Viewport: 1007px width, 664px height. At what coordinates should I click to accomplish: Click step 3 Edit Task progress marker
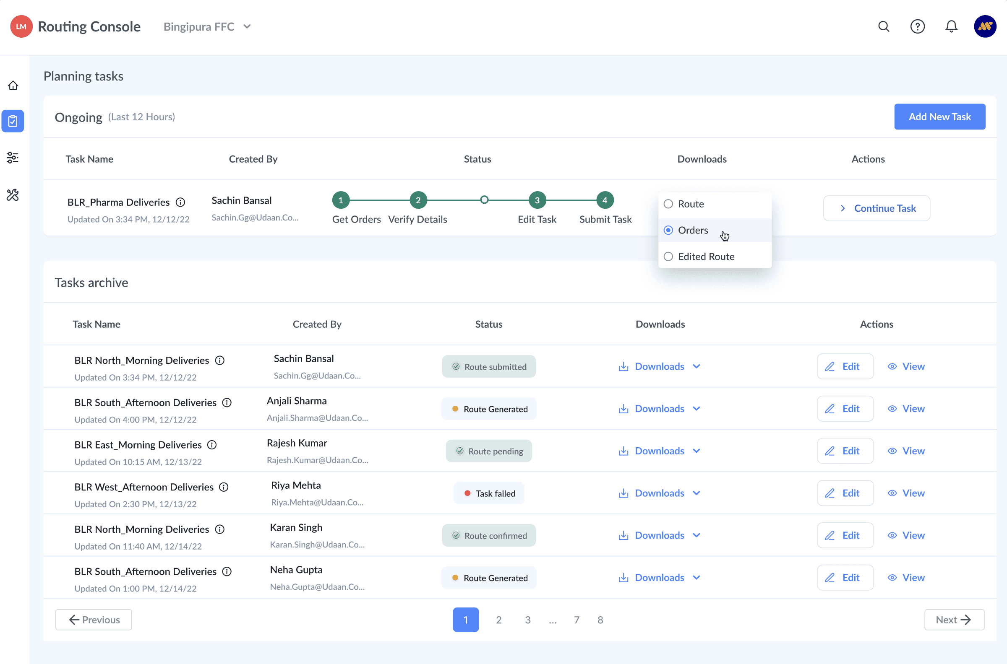click(x=537, y=200)
